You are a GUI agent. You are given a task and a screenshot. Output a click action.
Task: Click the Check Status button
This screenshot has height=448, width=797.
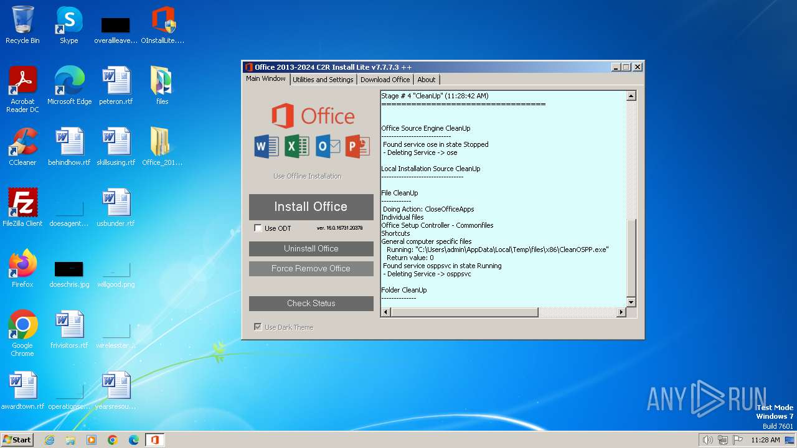click(311, 304)
